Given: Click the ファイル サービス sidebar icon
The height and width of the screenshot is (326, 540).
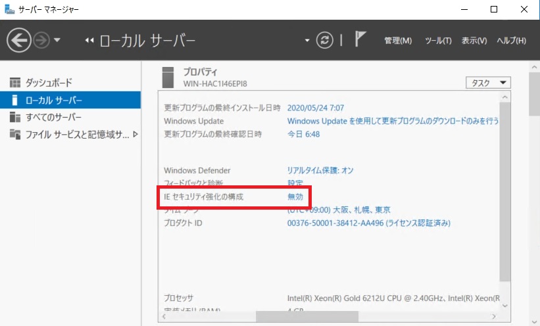Looking at the screenshot, I should click(15, 134).
